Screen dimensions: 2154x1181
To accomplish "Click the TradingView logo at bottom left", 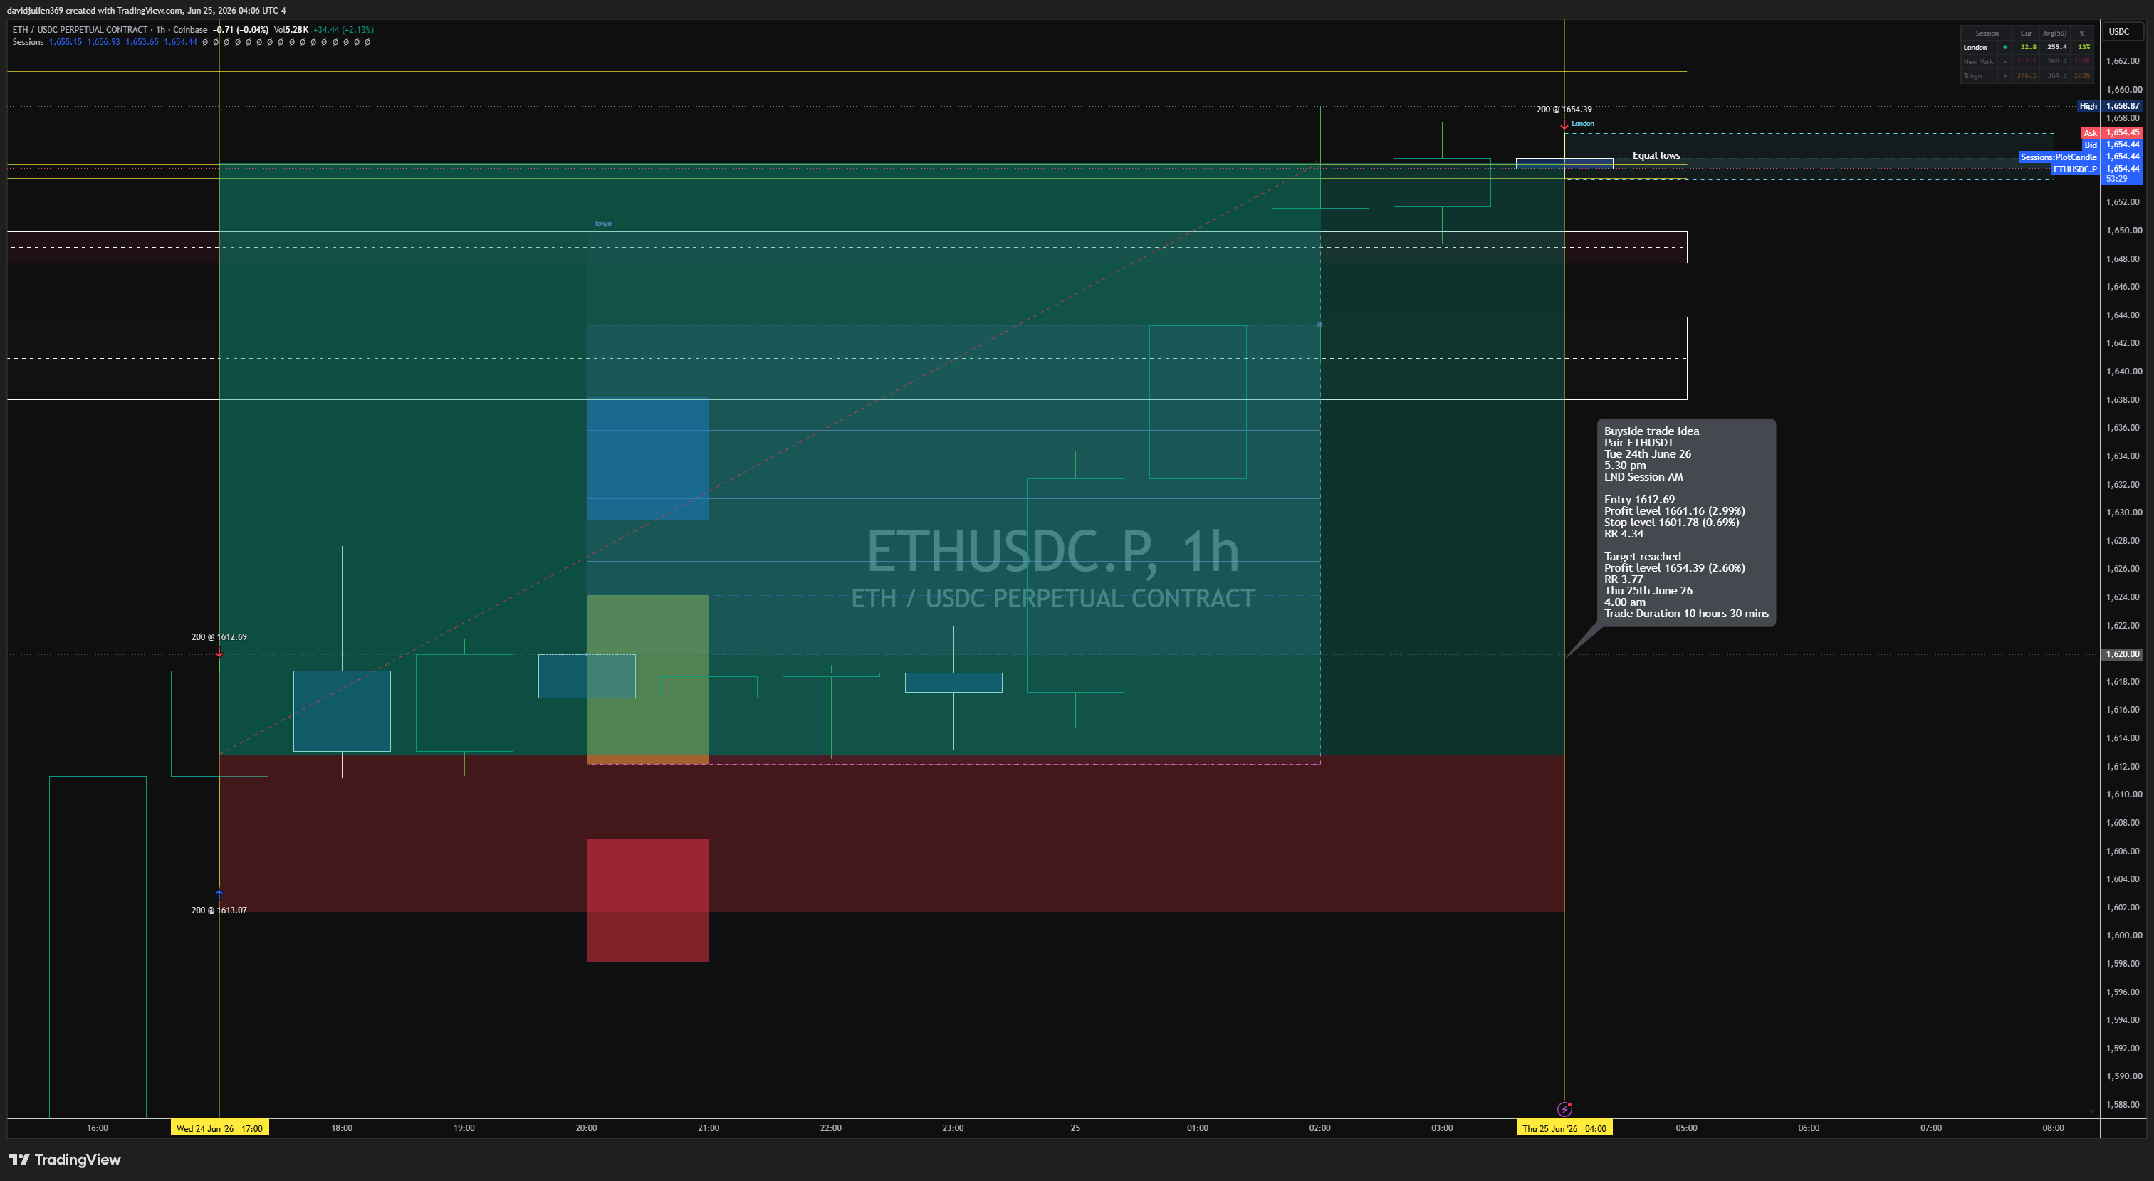I will 64,1159.
